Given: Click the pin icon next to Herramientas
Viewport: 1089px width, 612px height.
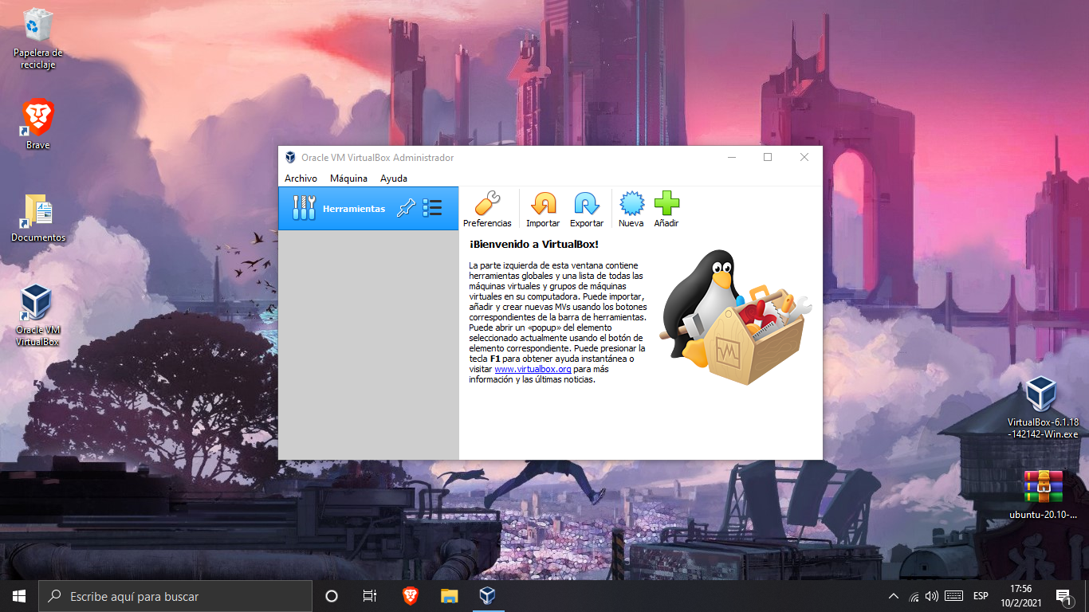Looking at the screenshot, I should pos(407,209).
